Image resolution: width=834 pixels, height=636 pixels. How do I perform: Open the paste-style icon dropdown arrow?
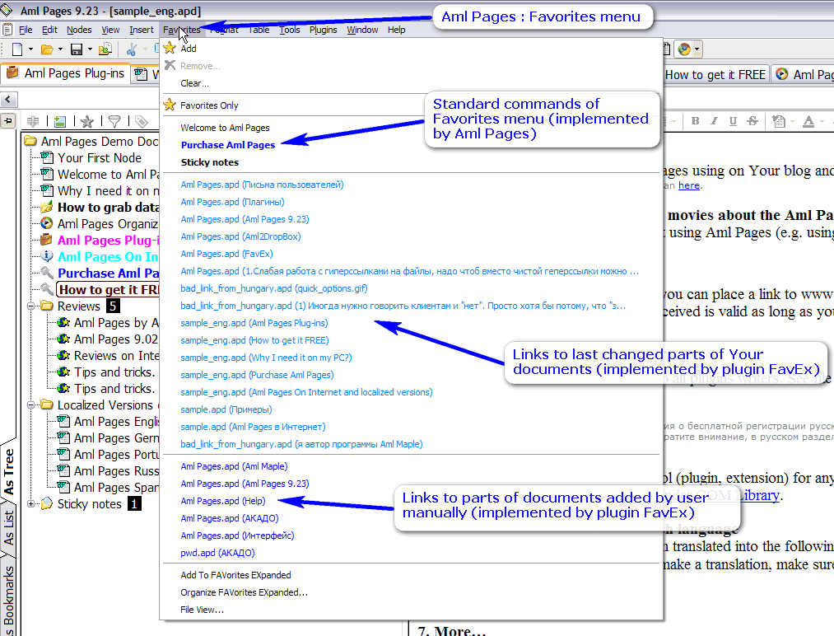pos(792,121)
